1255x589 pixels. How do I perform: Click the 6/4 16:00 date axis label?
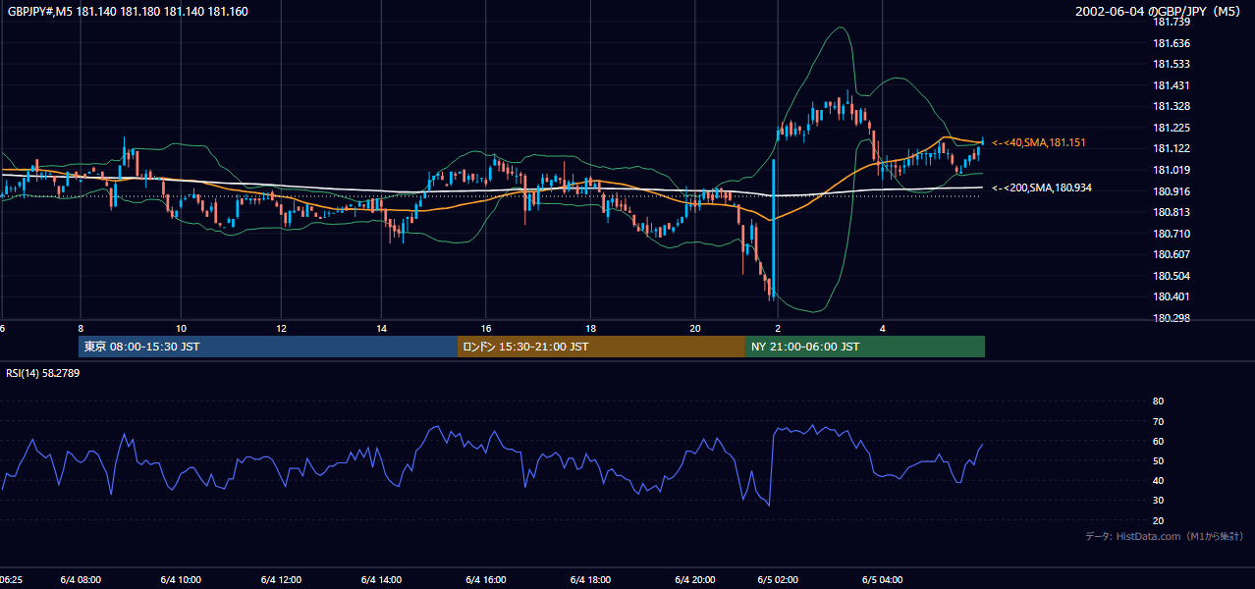tap(485, 580)
